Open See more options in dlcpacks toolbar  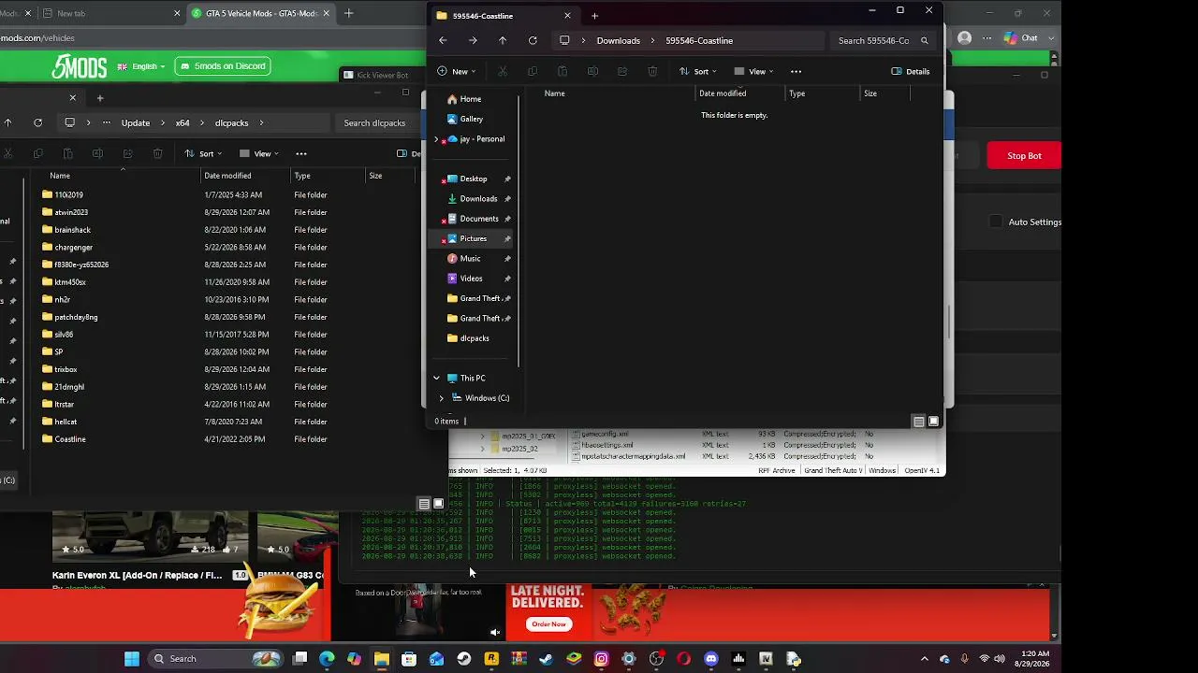tap(300, 153)
